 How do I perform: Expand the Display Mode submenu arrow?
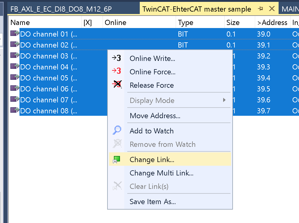coord(224,100)
